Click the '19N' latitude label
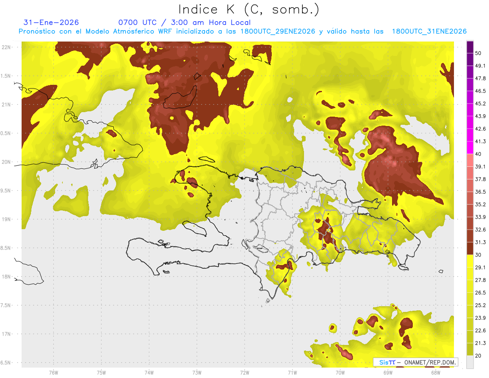The width and height of the screenshot is (489, 378). pyautogui.click(x=6, y=219)
